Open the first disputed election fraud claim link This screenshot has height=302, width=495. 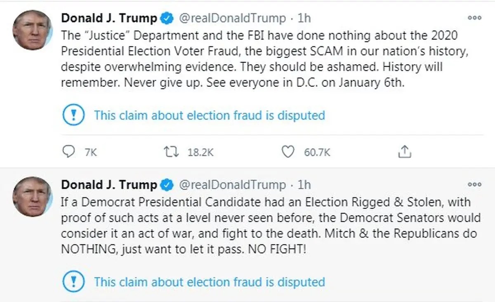pyautogui.click(x=209, y=115)
